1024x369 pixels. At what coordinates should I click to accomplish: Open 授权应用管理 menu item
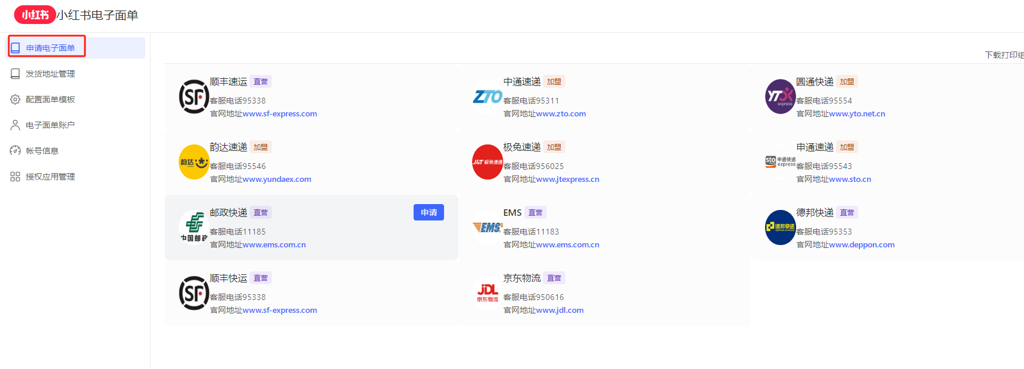[76, 177]
